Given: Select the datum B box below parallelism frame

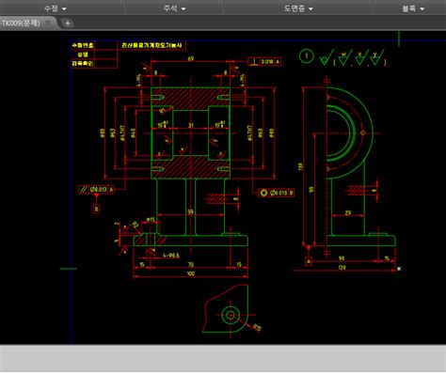Looking at the screenshot, I should pyautogui.click(x=96, y=209).
